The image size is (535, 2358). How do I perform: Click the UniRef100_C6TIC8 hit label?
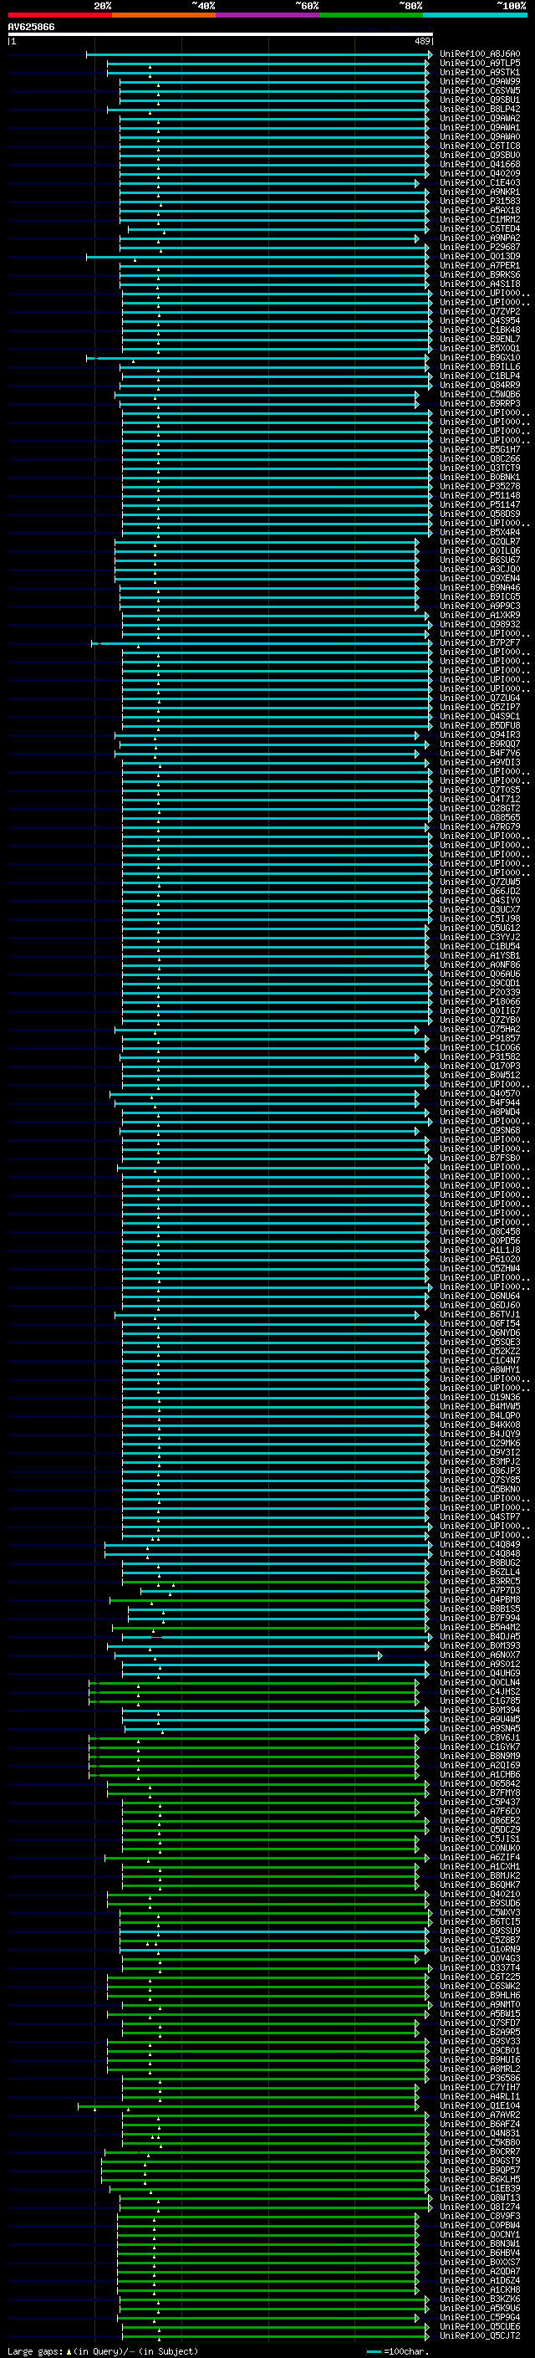click(480, 146)
